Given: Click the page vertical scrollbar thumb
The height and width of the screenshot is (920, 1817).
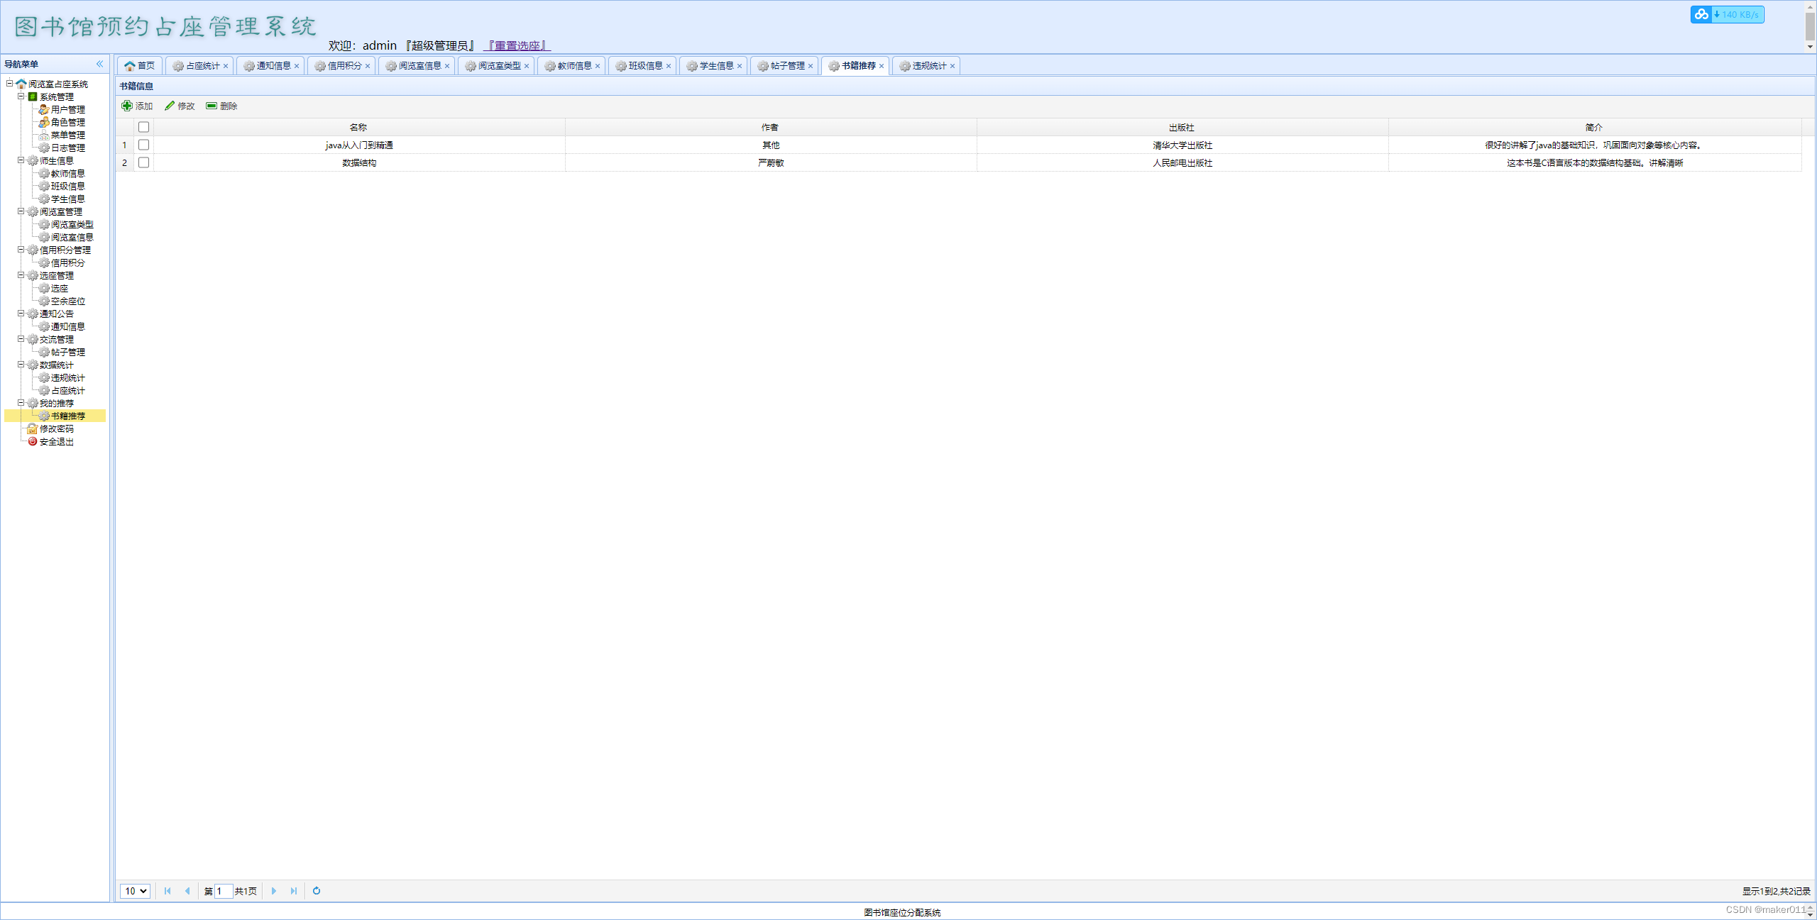Looking at the screenshot, I should coord(1810,26).
